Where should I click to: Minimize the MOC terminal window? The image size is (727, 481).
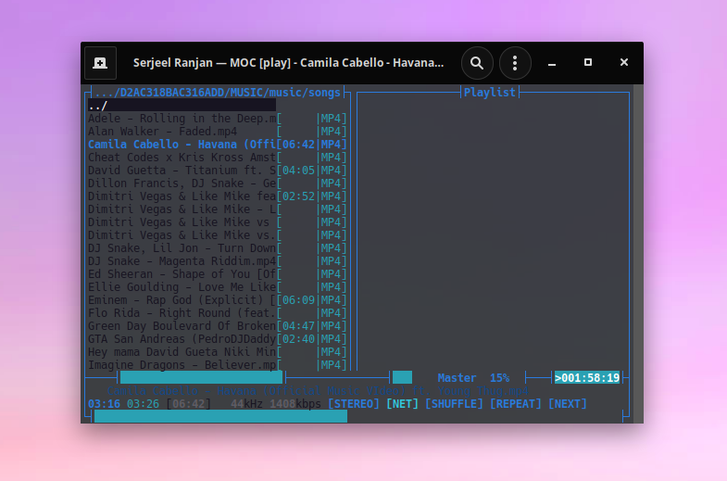552,63
